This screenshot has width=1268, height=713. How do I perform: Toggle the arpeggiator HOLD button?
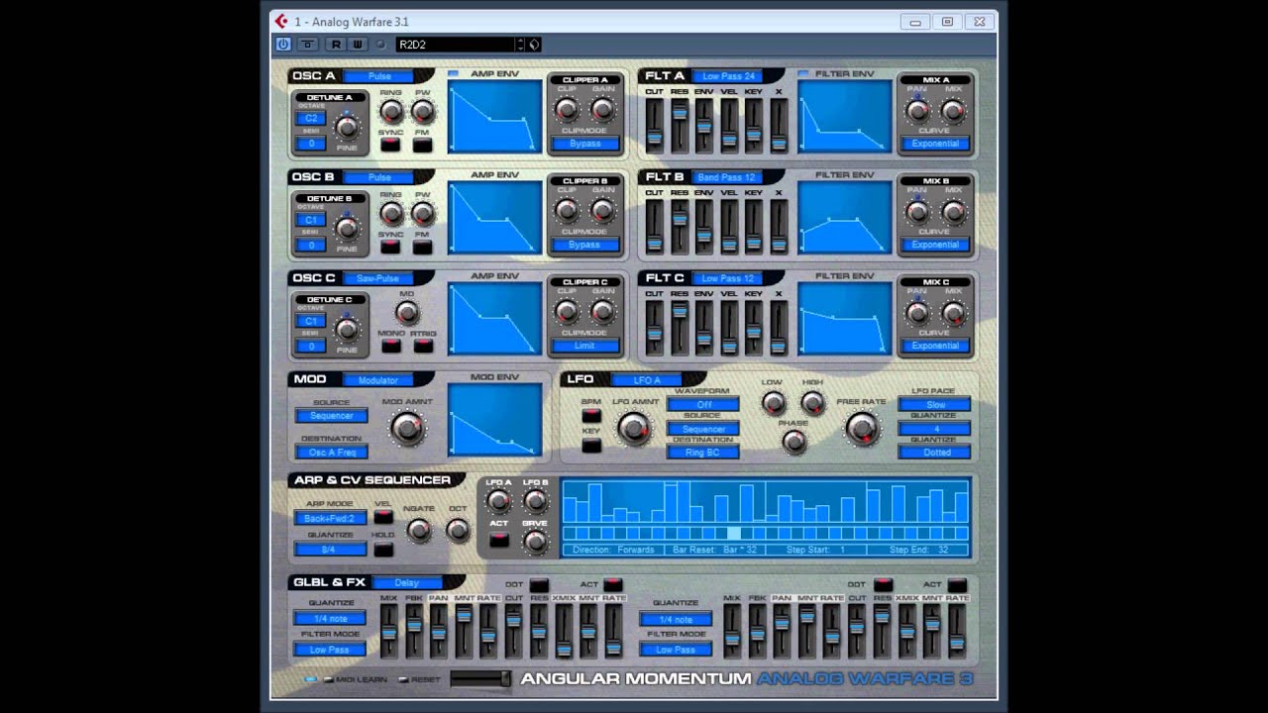(383, 549)
